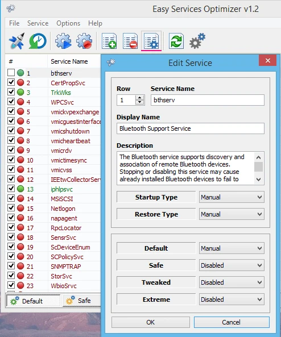Click the Service Name input field
Image resolution: width=281 pixels, height=337 pixels.
tap(208, 100)
